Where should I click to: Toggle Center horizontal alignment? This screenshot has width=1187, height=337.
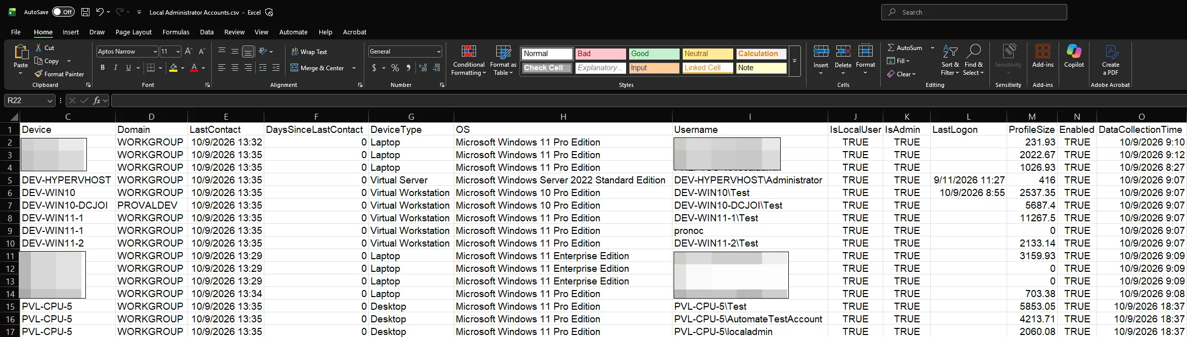[x=234, y=68]
